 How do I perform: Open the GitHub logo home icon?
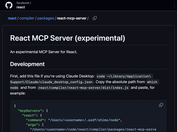tap(9, 5)
